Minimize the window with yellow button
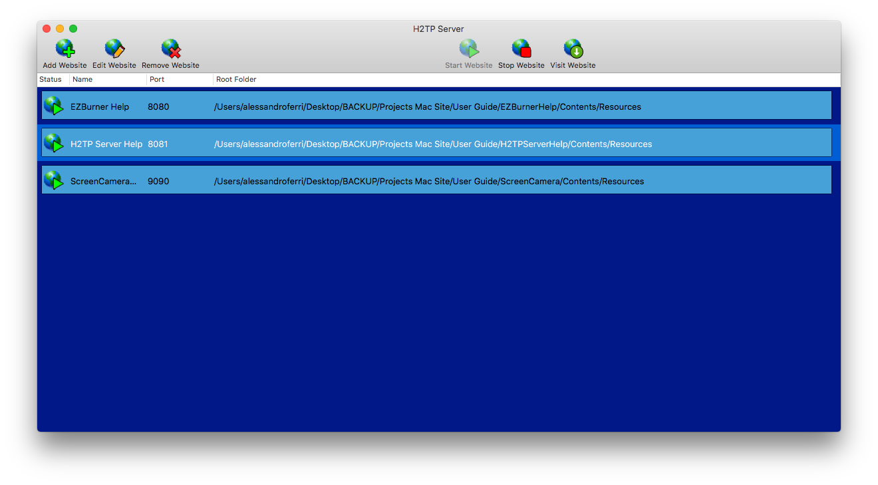The height and width of the screenshot is (485, 878). tap(60, 29)
